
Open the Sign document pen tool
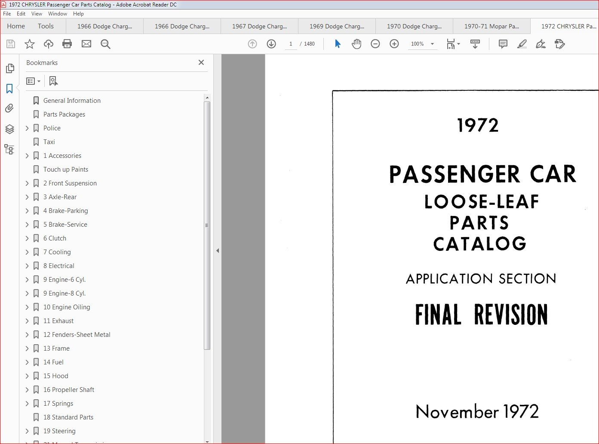click(x=541, y=44)
